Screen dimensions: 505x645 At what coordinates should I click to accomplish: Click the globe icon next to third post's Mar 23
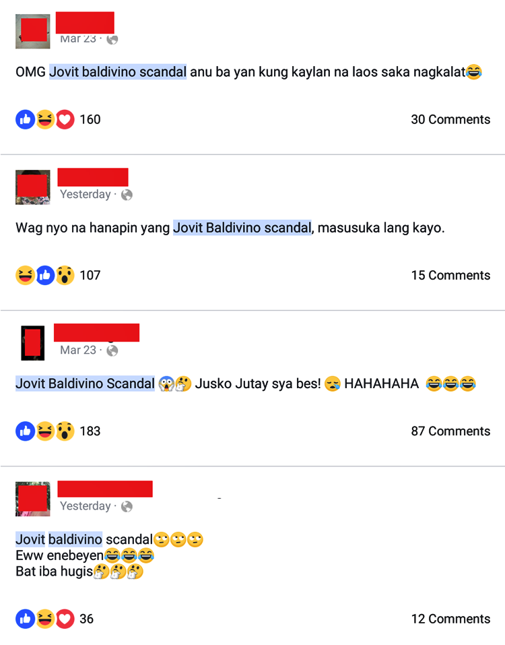point(112,350)
